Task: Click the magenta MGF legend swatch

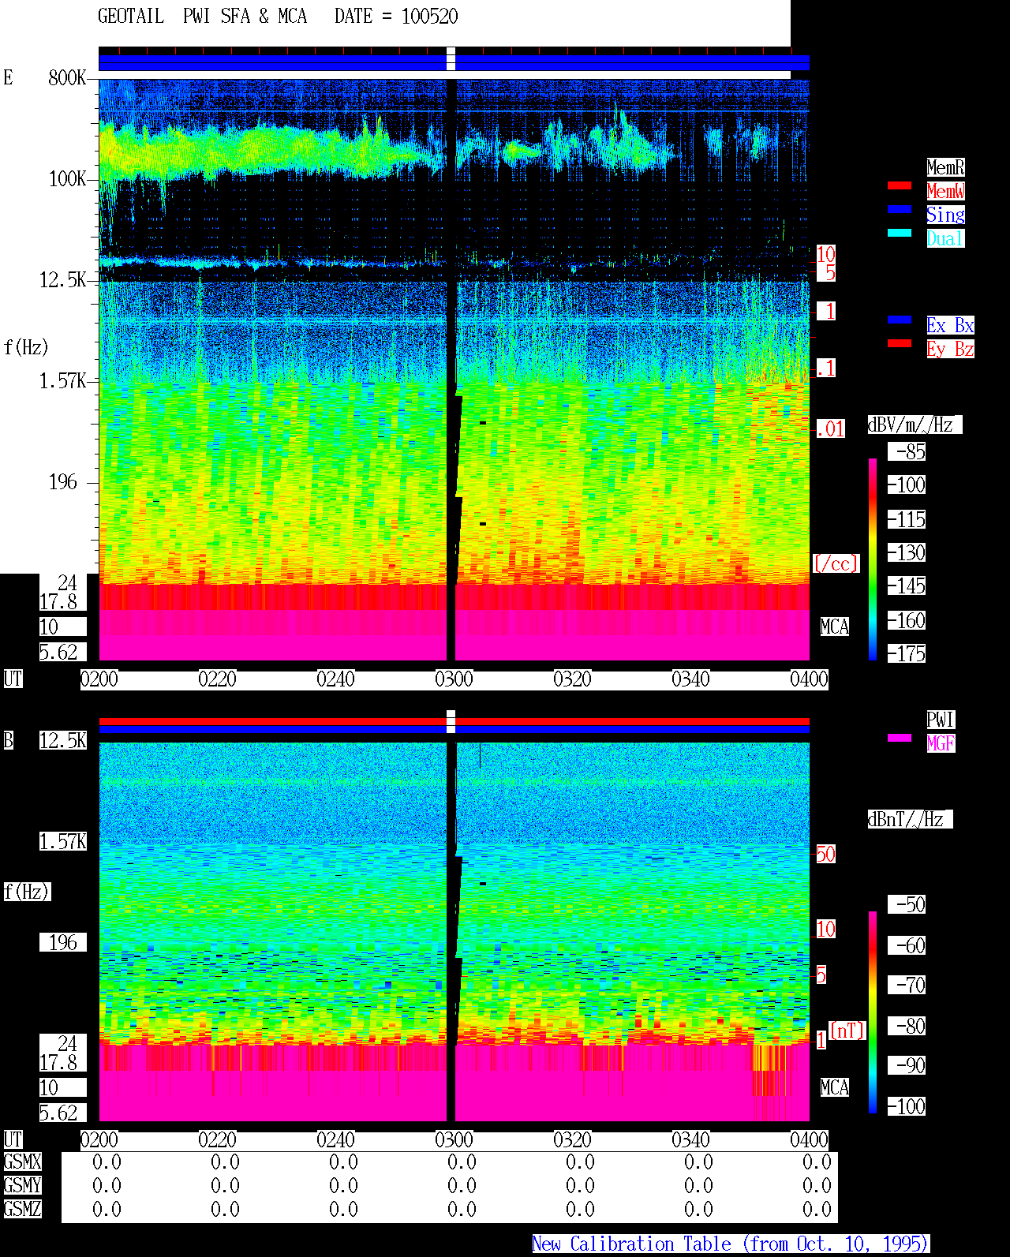Action: click(x=900, y=739)
